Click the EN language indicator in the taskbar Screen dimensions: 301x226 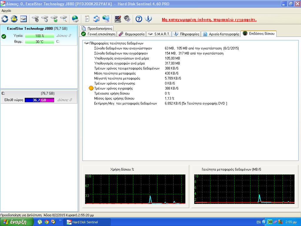[258, 222]
